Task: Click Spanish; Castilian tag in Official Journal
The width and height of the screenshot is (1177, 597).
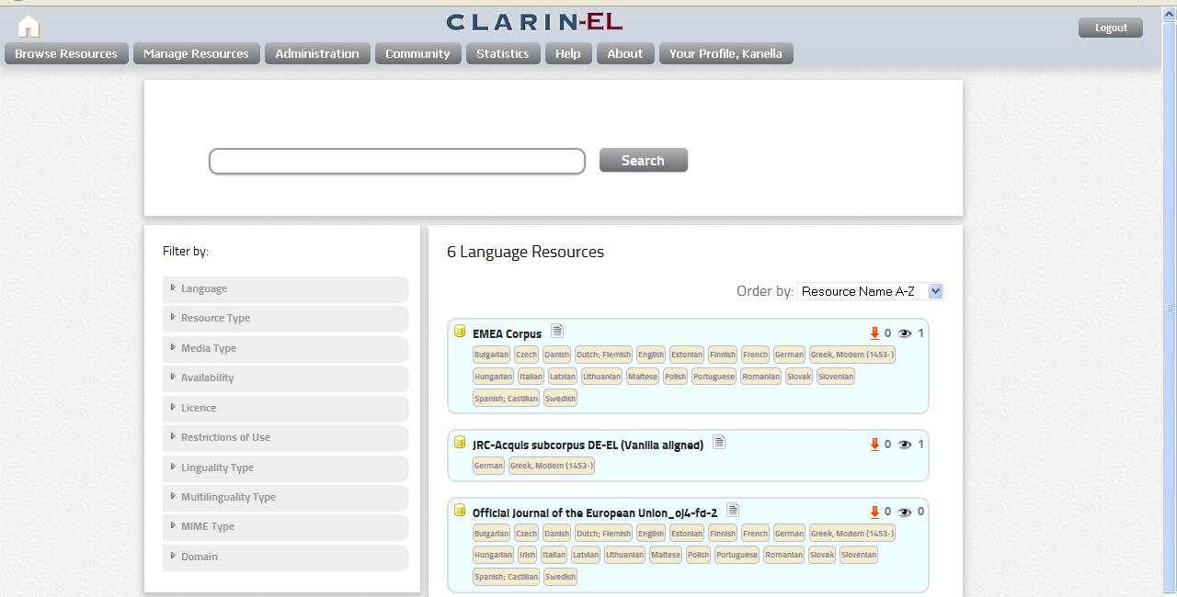Action: coord(506,577)
